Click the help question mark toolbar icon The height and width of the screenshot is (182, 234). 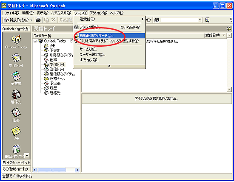tap(207, 20)
